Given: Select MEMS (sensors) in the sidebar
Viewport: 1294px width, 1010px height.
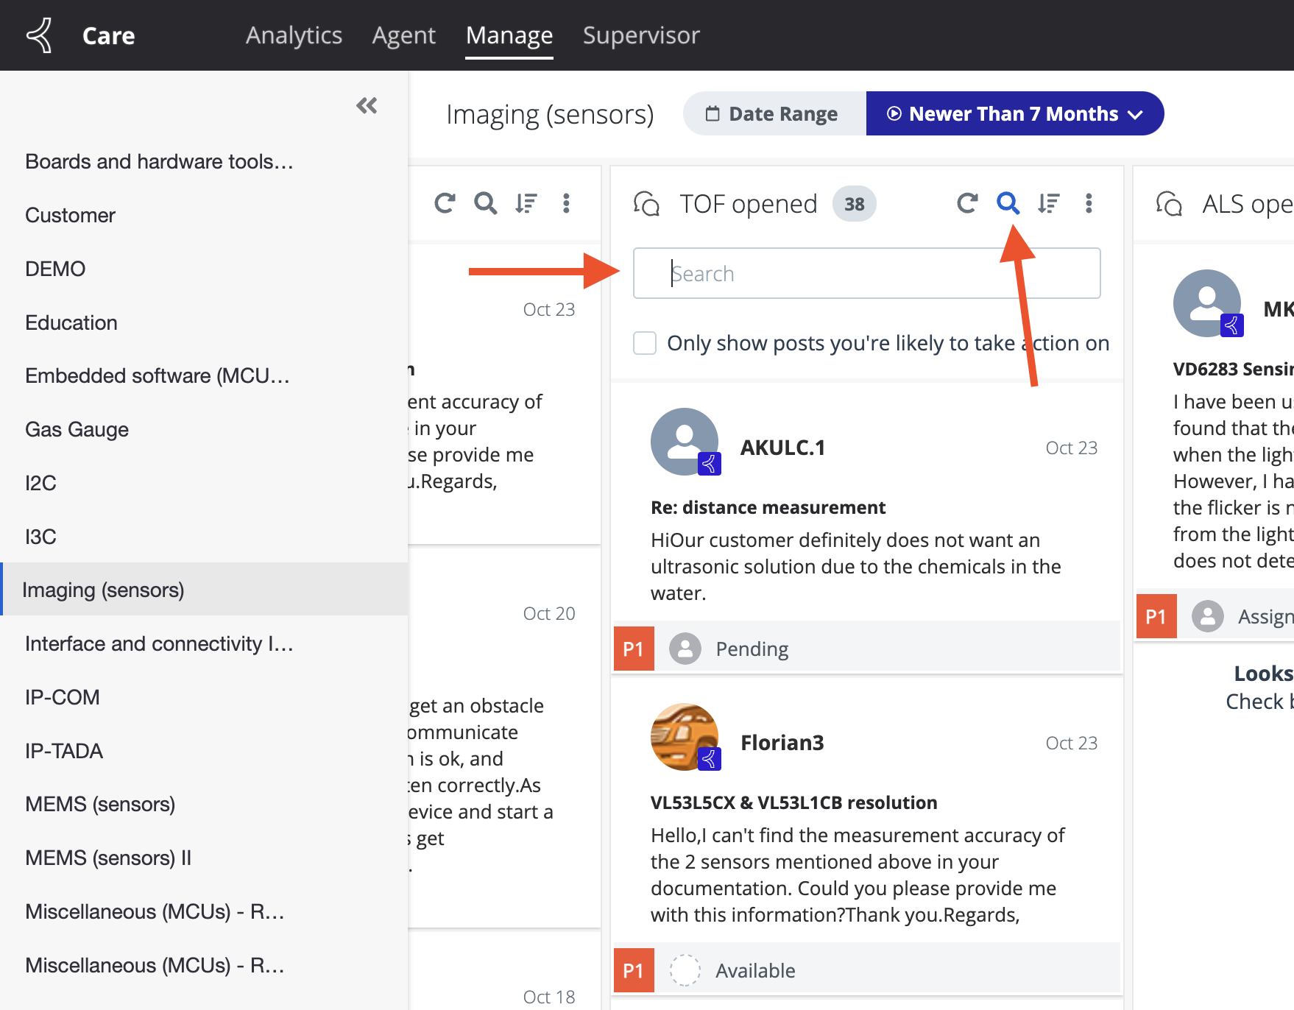Looking at the screenshot, I should (100, 804).
